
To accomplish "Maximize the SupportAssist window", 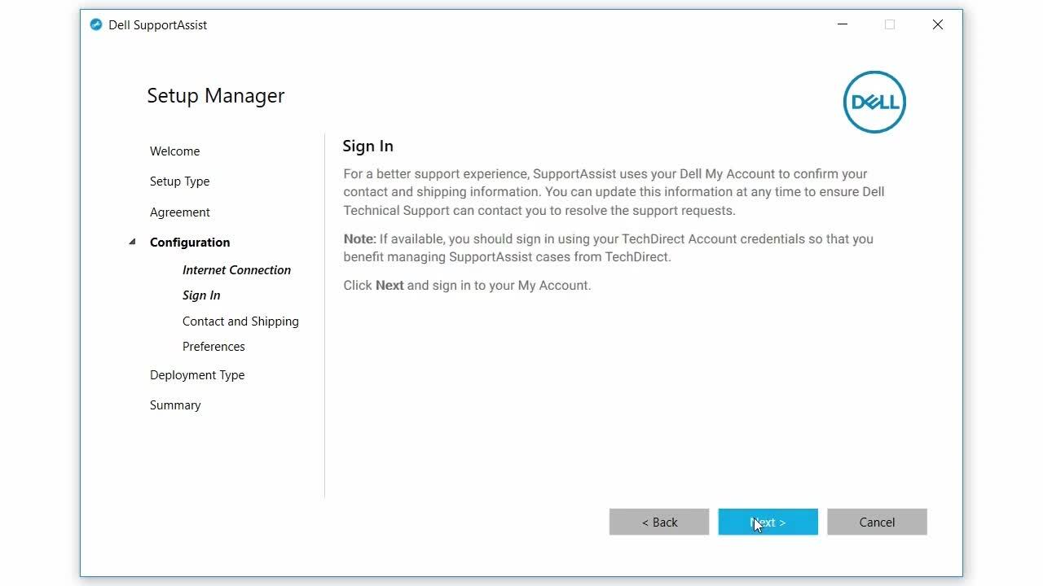I will coord(890,24).
